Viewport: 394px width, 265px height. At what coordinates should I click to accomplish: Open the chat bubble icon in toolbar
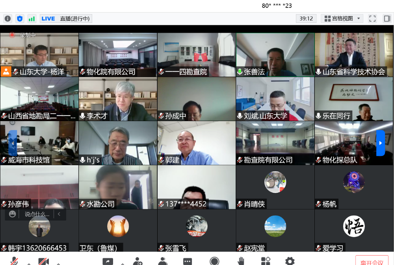188,261
